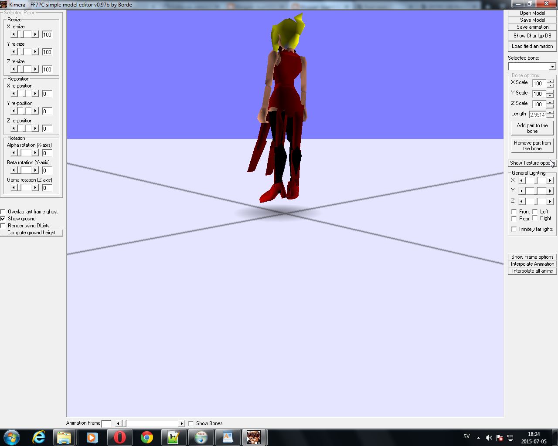Launch Google Chrome from the taskbar
This screenshot has width=558, height=446.
pyautogui.click(x=146, y=437)
